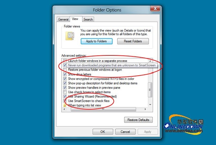
Task: Enable Restore previous folder windows at logon
Action: pyautogui.click(x=65, y=70)
